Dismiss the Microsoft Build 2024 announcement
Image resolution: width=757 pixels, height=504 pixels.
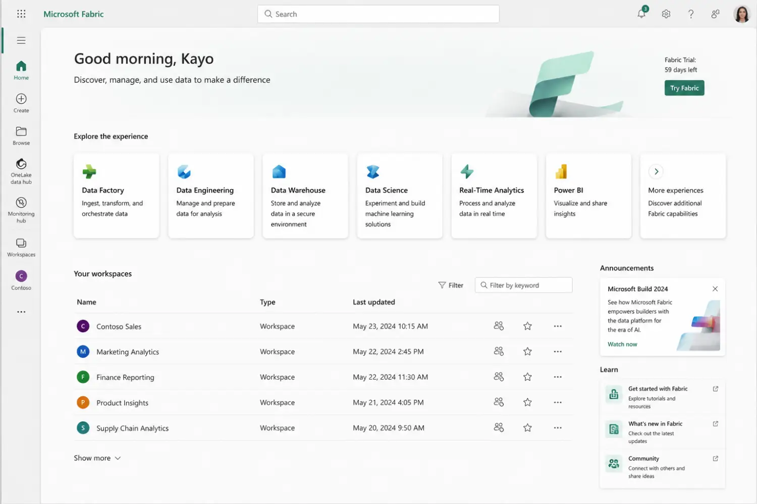pos(715,289)
